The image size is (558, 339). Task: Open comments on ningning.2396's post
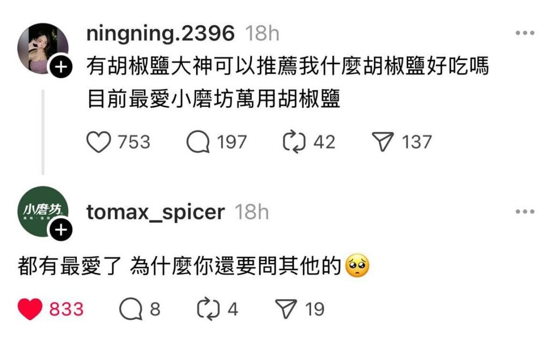click(x=198, y=142)
